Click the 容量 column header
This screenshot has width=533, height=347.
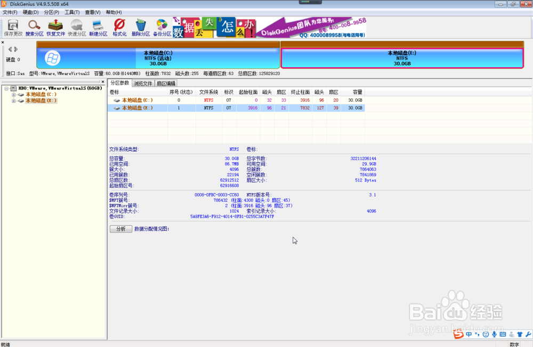[353, 92]
